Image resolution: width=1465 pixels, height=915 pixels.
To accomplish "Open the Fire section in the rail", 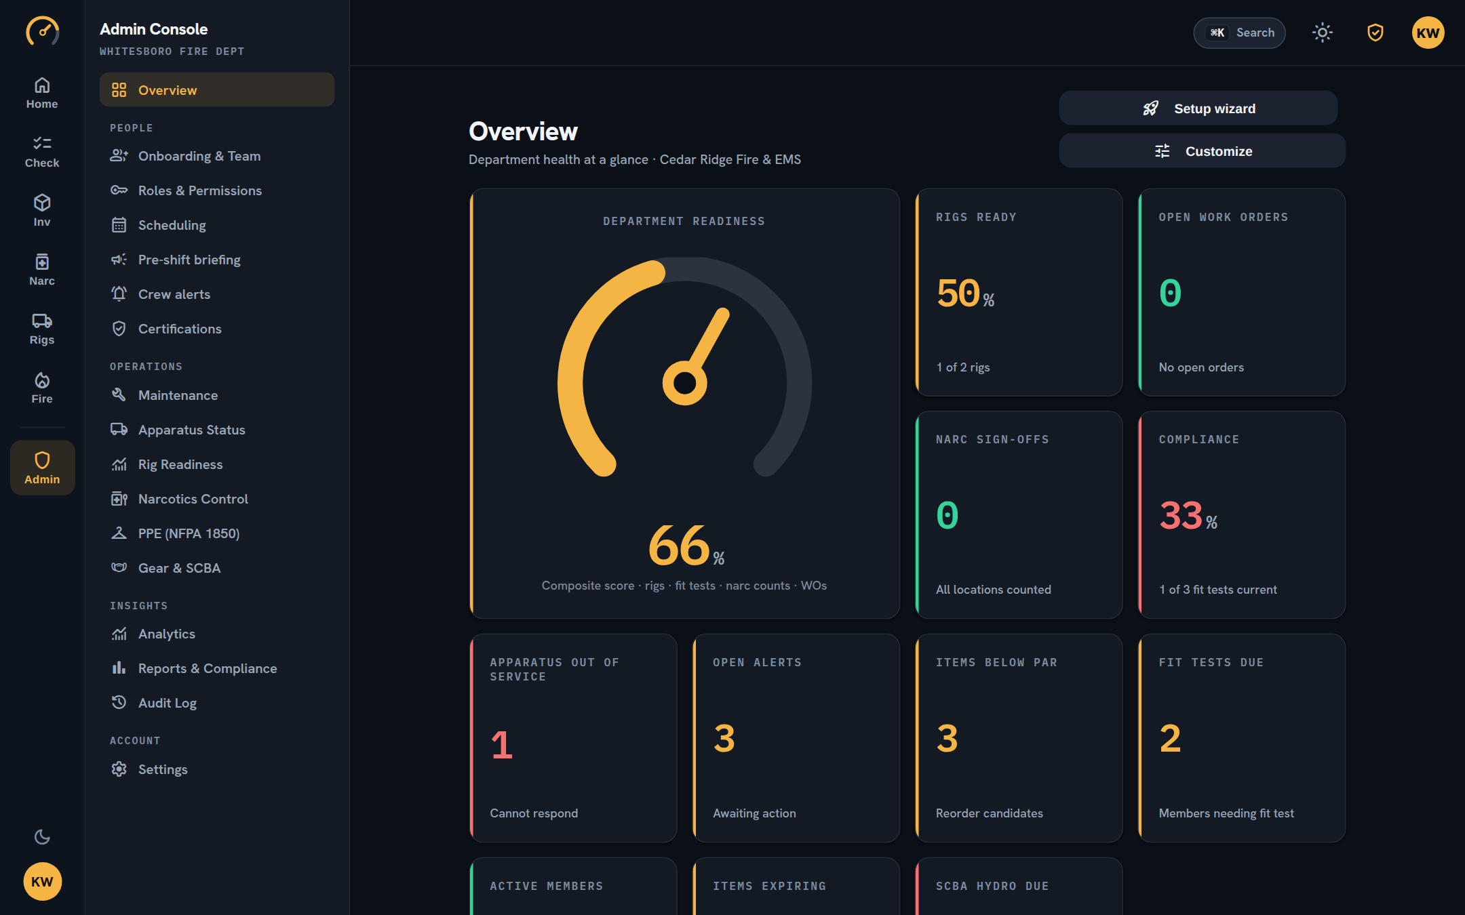I will tap(42, 388).
